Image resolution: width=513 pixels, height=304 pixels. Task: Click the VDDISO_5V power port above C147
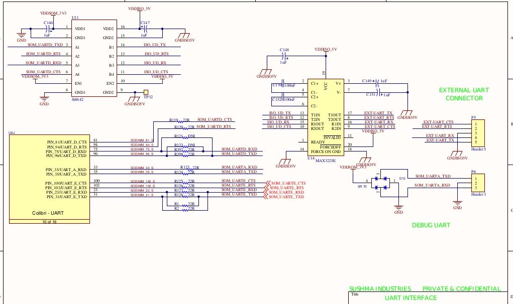(x=139, y=9)
